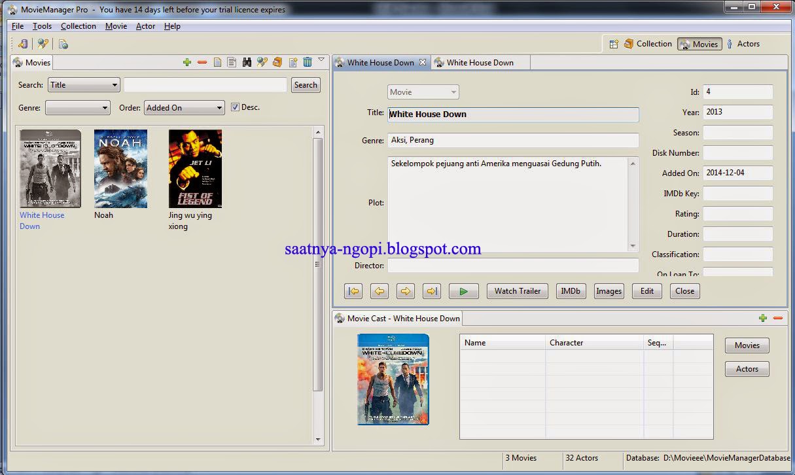Open the Movies panel view menu triangle
Image resolution: width=795 pixels, height=475 pixels.
tap(321, 60)
